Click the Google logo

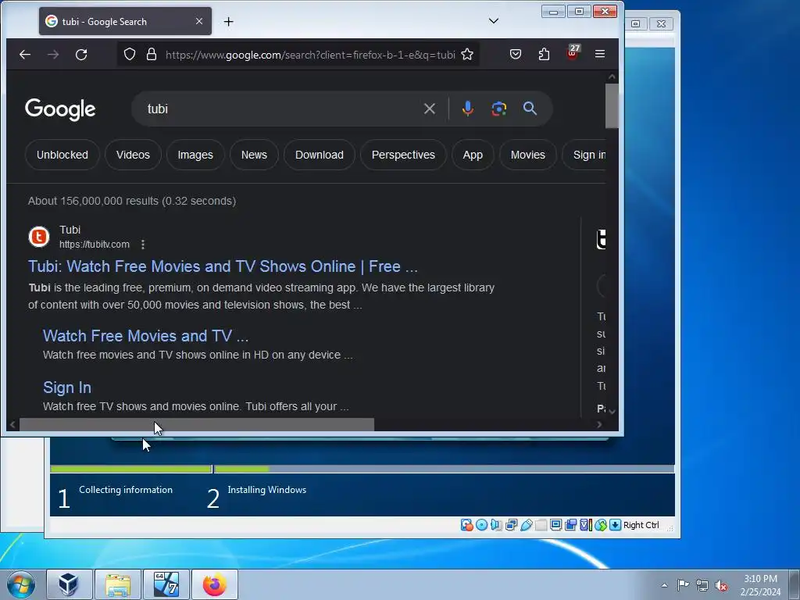point(60,109)
